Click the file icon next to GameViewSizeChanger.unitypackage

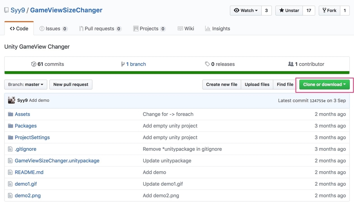[x=10, y=160]
